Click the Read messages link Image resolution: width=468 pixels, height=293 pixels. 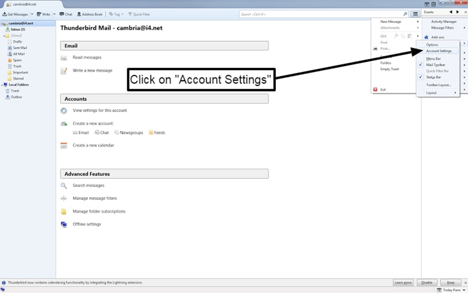click(x=87, y=58)
